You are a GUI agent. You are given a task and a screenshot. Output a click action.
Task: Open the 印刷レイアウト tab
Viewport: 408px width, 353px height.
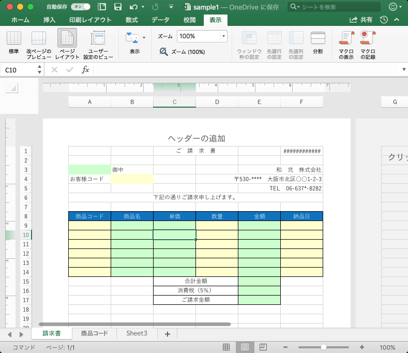(x=90, y=20)
